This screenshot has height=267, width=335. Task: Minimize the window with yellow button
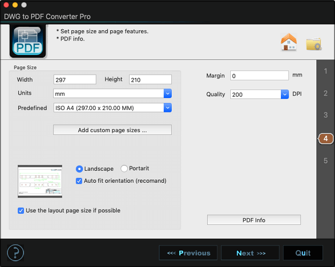point(15,5)
